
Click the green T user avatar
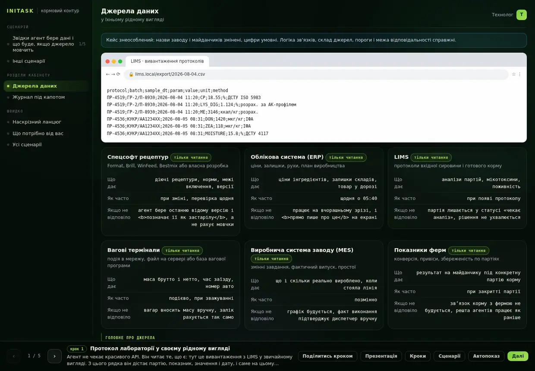pos(521,15)
